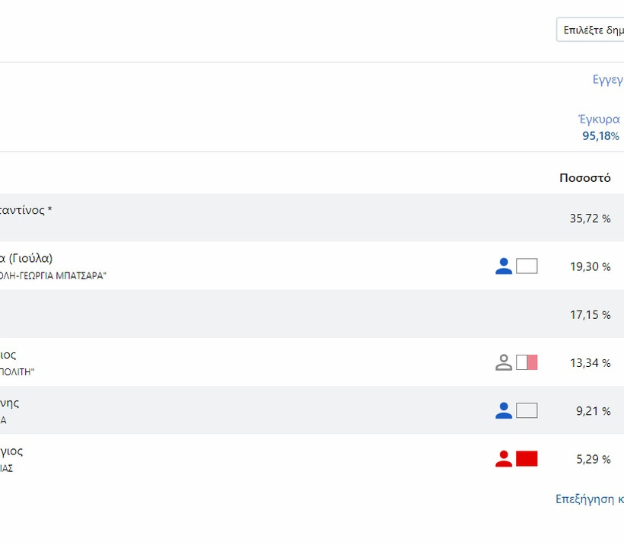This screenshot has height=545, width=624.
Task: Click the 'Έγκυρα' statistic label
Action: 599,120
